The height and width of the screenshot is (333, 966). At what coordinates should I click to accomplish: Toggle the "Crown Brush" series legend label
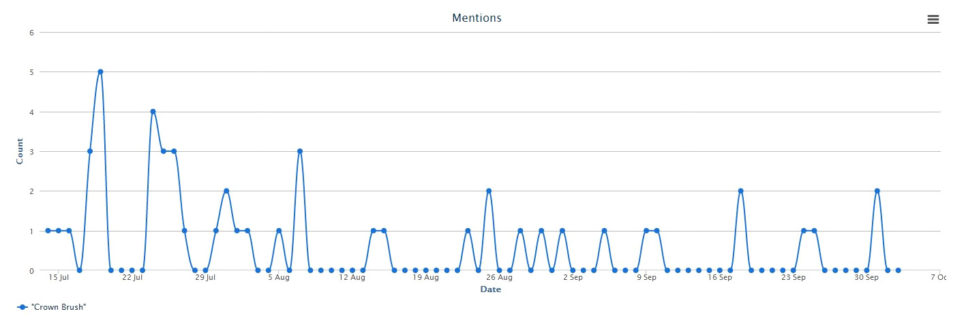point(59,307)
